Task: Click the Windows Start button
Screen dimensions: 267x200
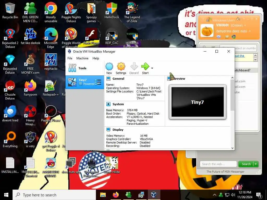Action: (x=6, y=195)
